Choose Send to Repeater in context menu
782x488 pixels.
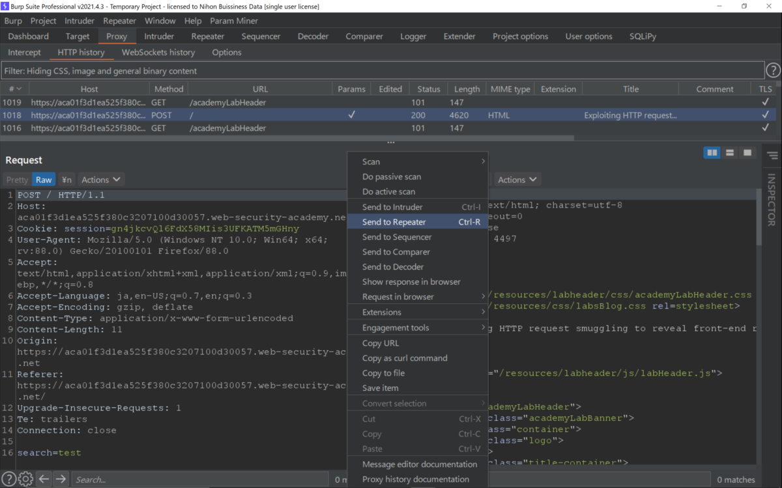coord(418,222)
